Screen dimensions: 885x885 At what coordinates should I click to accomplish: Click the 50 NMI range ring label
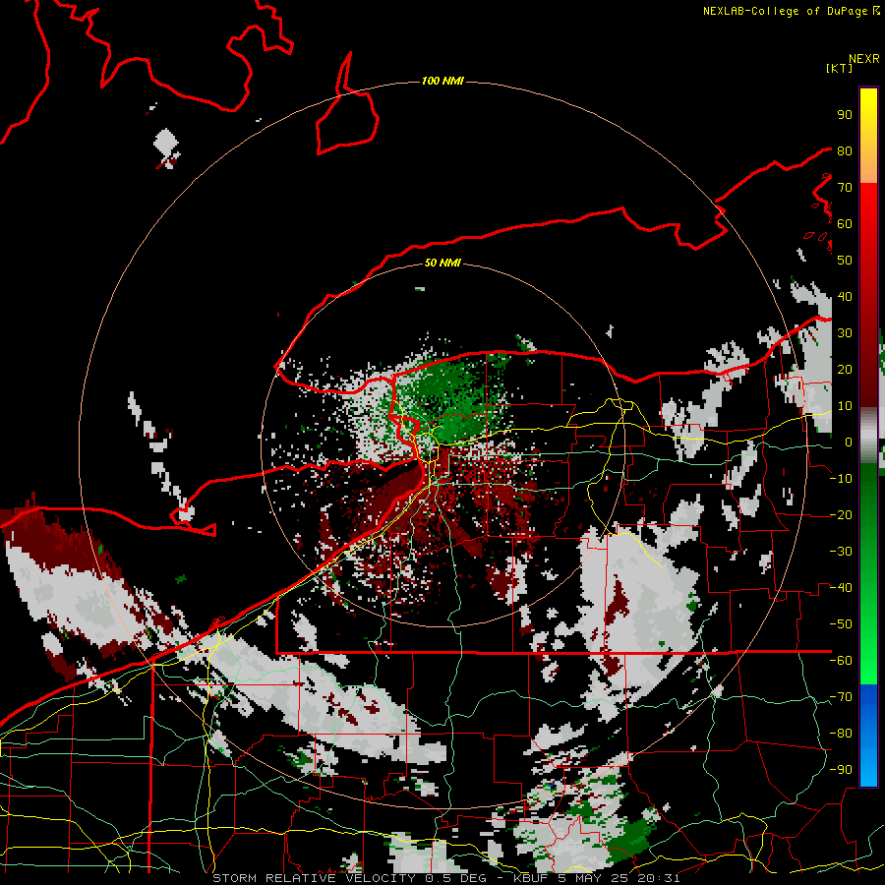442,263
